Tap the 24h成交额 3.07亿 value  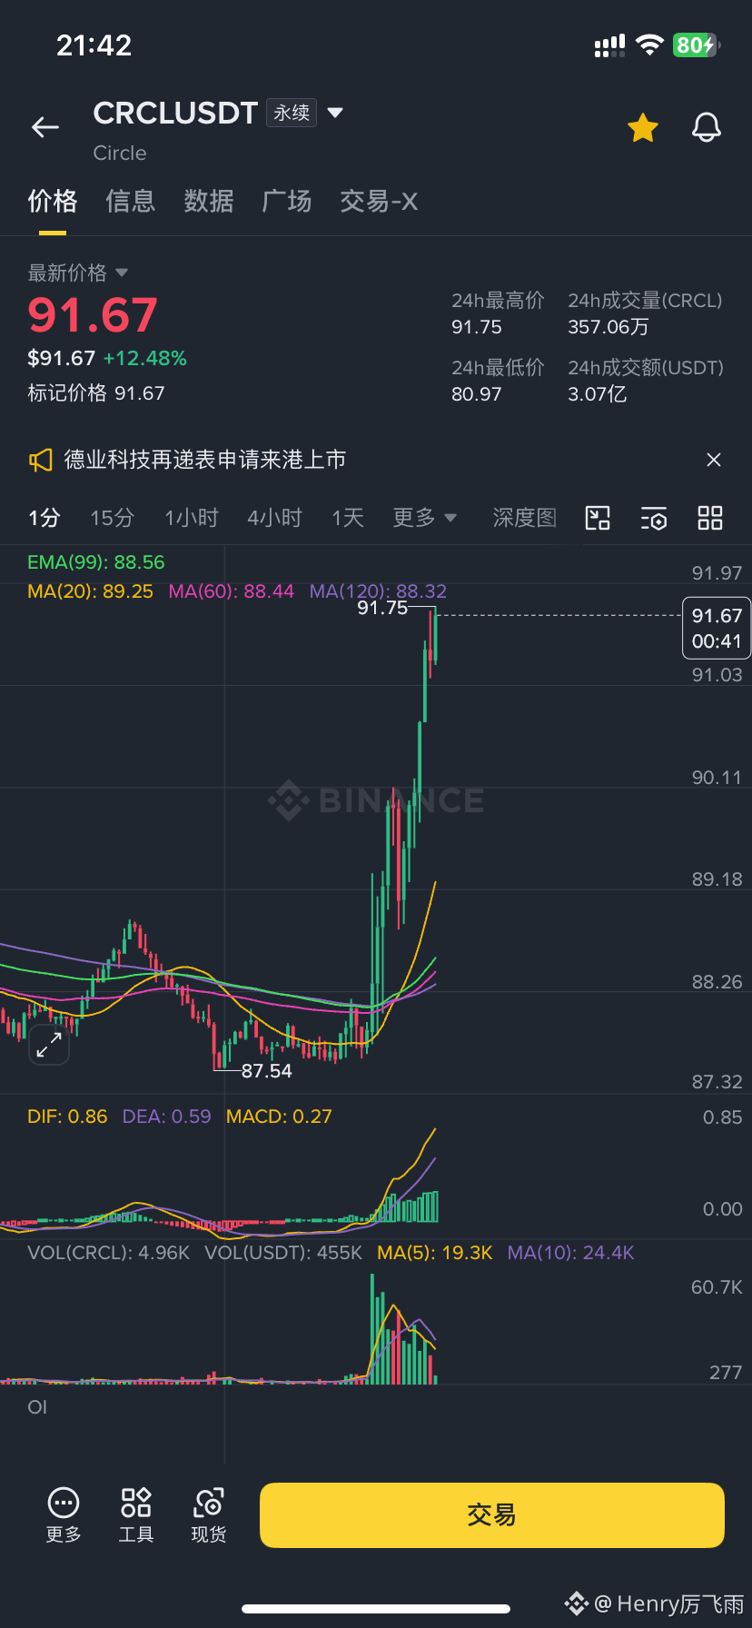point(598,394)
